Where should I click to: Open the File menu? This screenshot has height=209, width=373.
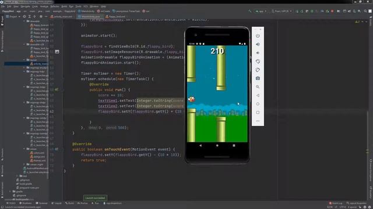pos(3,6)
